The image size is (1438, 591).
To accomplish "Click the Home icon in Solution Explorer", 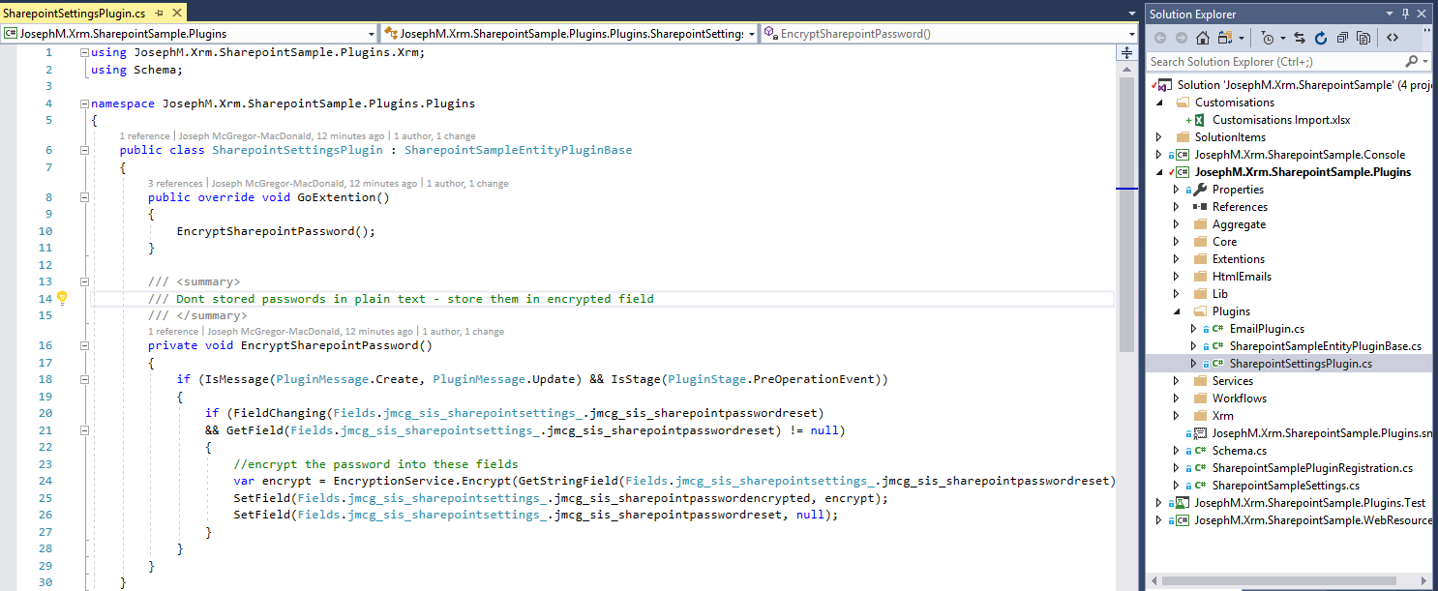I will tap(1202, 38).
